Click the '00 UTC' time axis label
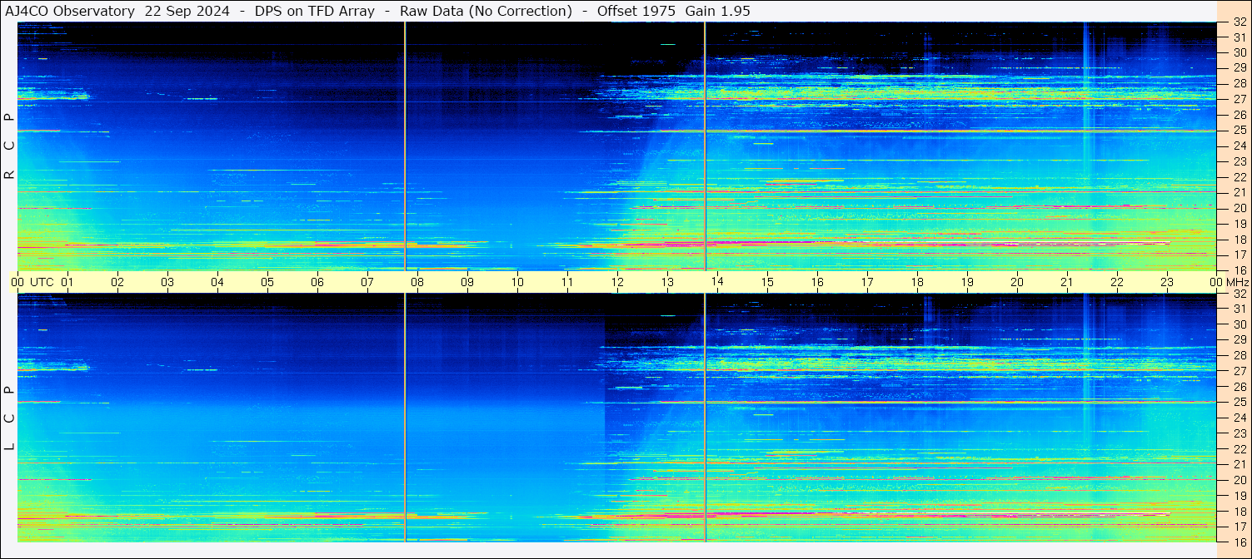Viewport: 1252px width, 559px height. [32, 282]
